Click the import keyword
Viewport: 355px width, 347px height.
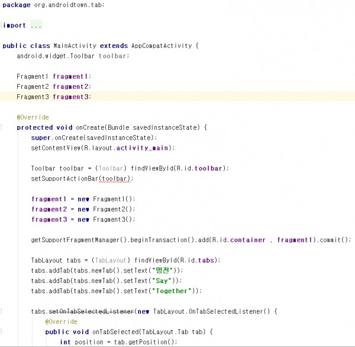[x=14, y=25]
